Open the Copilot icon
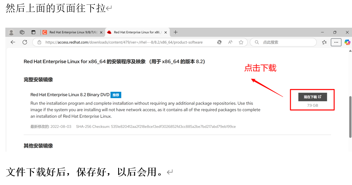Image resolution: width=352 pixels, height=185 pixels. (347, 42)
